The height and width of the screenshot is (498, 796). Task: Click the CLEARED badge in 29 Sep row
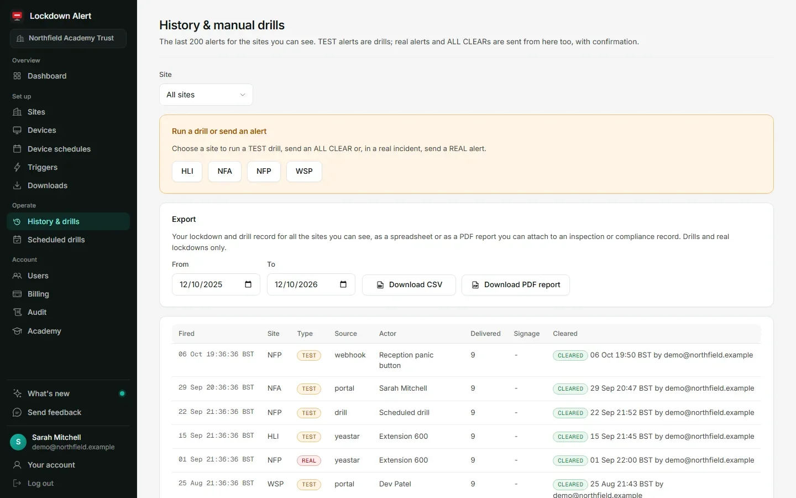(x=570, y=388)
